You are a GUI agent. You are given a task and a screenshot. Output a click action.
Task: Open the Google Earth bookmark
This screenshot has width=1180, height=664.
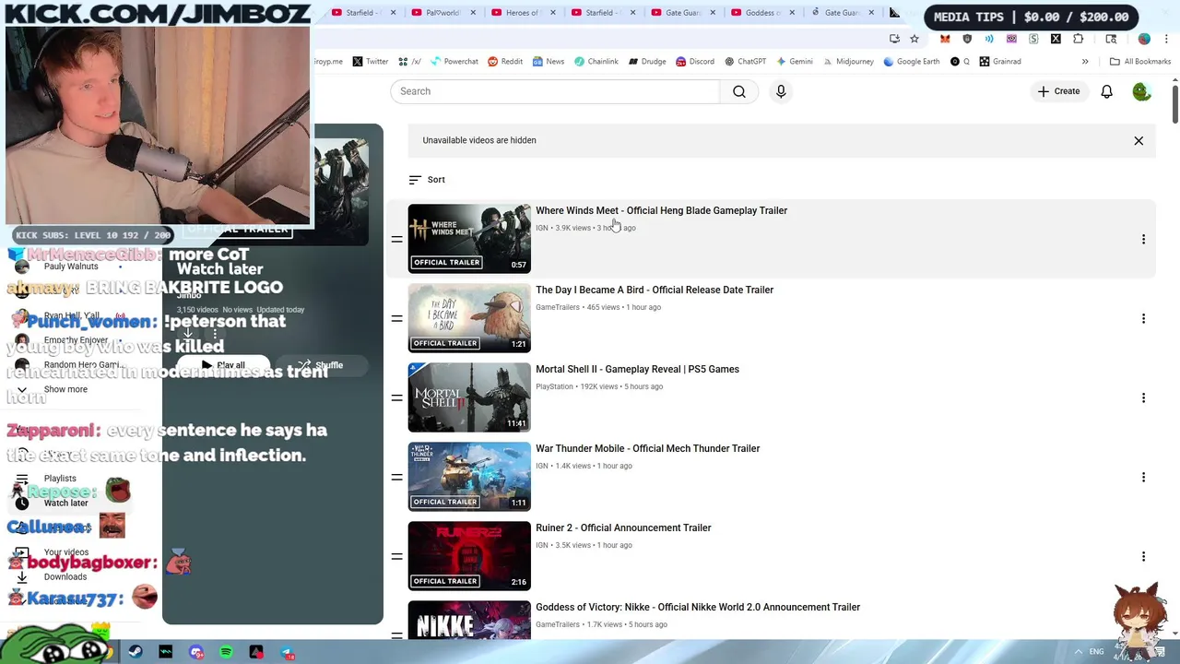click(x=911, y=62)
